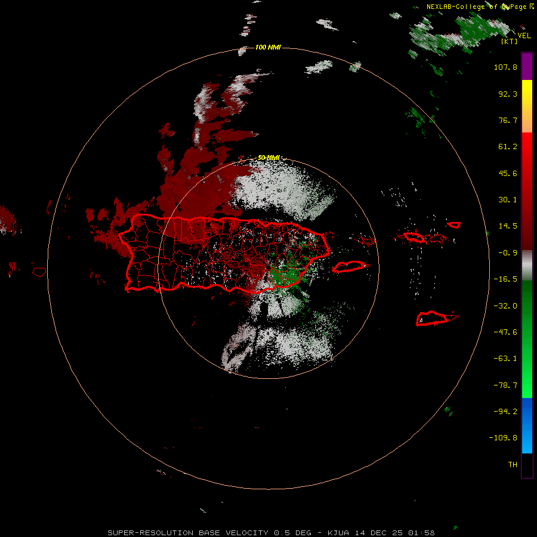The height and width of the screenshot is (537, 537).
Task: Click the TH threshold label
Action: 513,465
